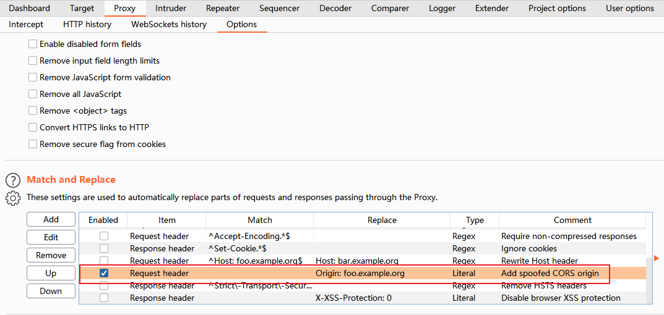Open WebSockets history tab
The image size is (664, 315).
pos(169,25)
